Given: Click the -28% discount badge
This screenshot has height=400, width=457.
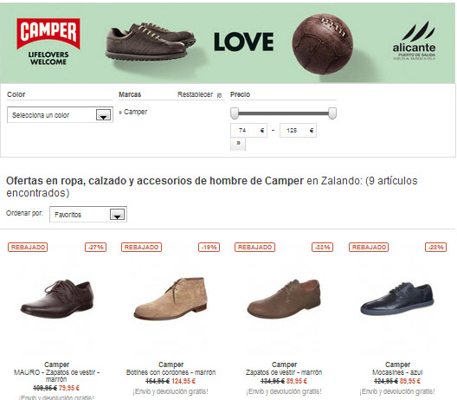Looking at the screenshot, I should [x=435, y=248].
